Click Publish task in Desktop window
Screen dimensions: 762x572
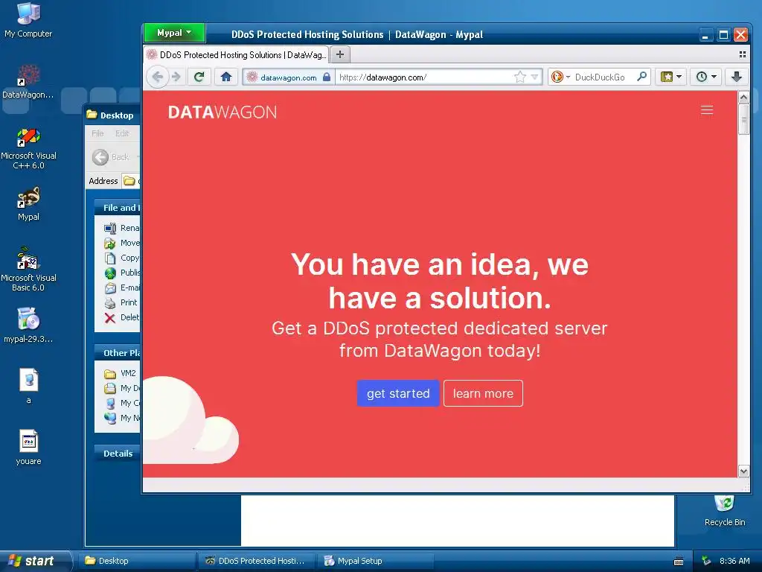click(122, 273)
